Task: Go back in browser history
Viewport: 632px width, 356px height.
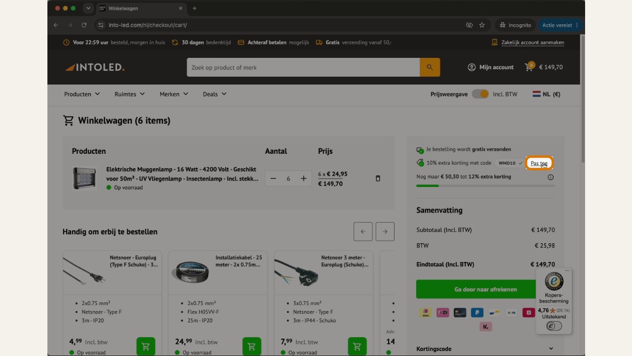Action: point(56,25)
